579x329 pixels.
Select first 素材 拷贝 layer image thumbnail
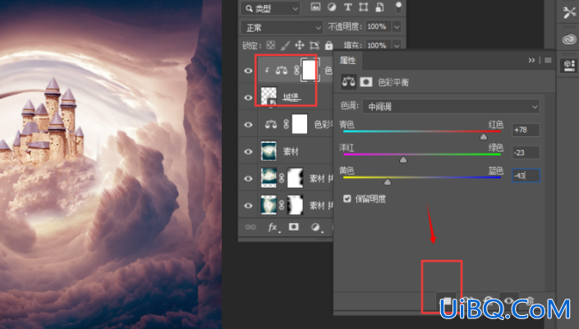269,178
